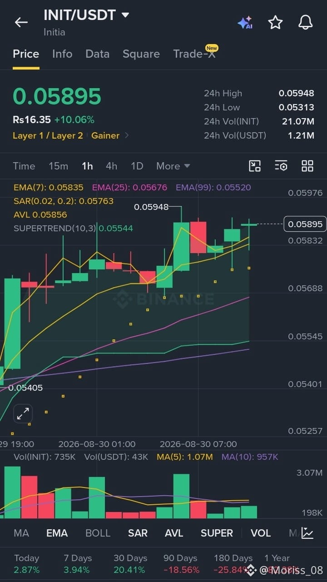Click the large price 0.05895 heading
Viewport: 327px width, 582px height.
coord(57,96)
